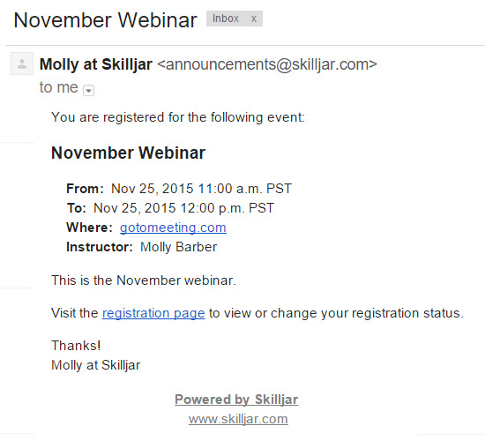Follow the registration page link

pos(153,313)
